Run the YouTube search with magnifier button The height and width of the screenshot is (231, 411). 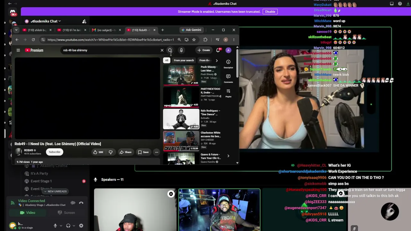170,50
